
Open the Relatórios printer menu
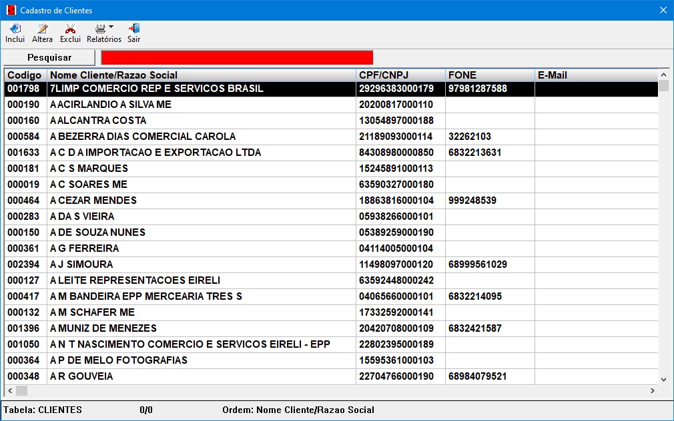tap(104, 33)
